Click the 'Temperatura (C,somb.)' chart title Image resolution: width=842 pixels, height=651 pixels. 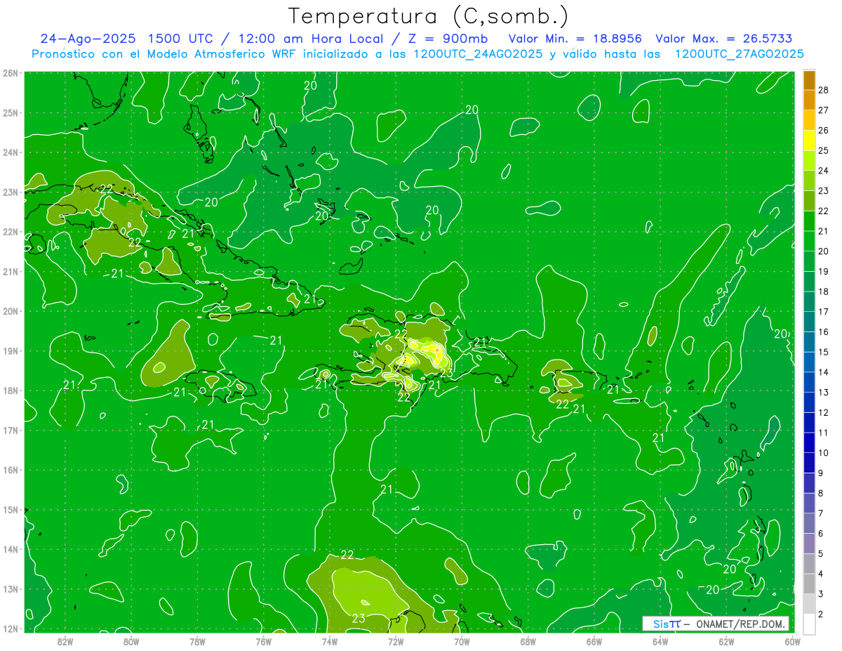(429, 15)
